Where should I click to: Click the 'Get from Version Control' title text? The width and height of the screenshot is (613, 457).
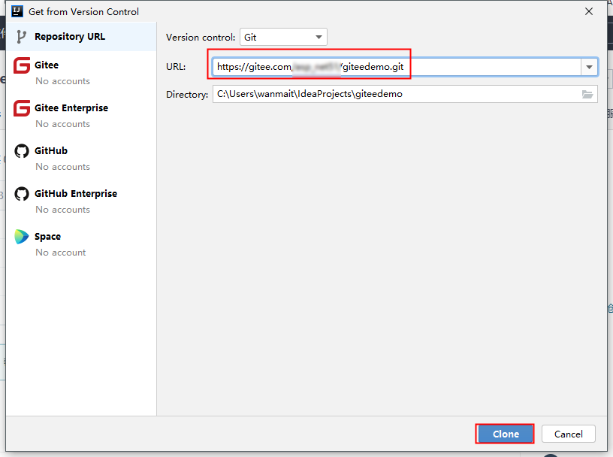click(83, 12)
